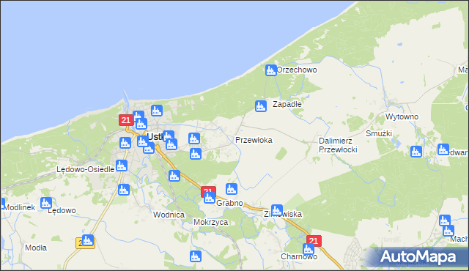Click the factory marker below Smużki

tap(416, 152)
